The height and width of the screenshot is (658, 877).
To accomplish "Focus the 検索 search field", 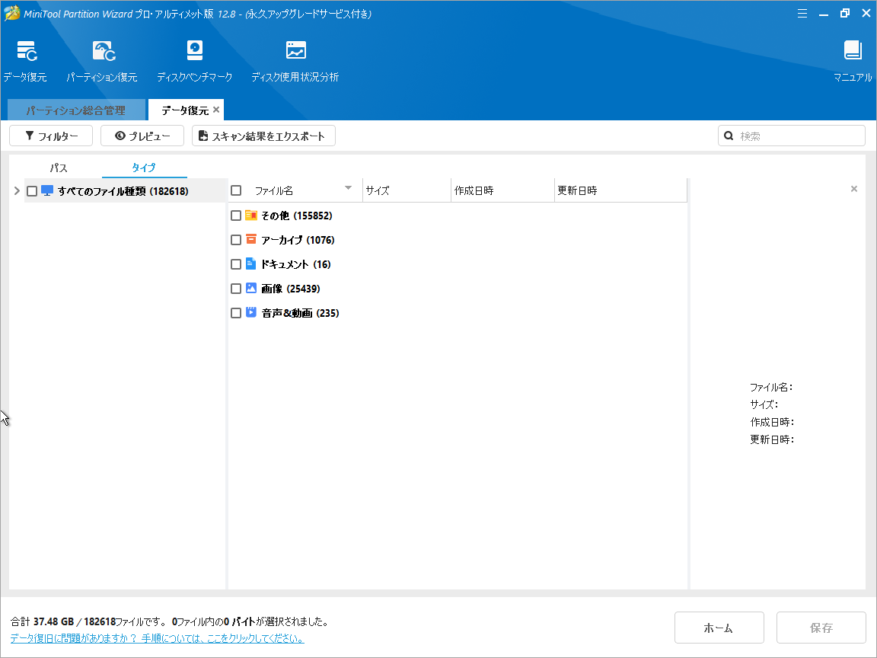I will coord(792,136).
